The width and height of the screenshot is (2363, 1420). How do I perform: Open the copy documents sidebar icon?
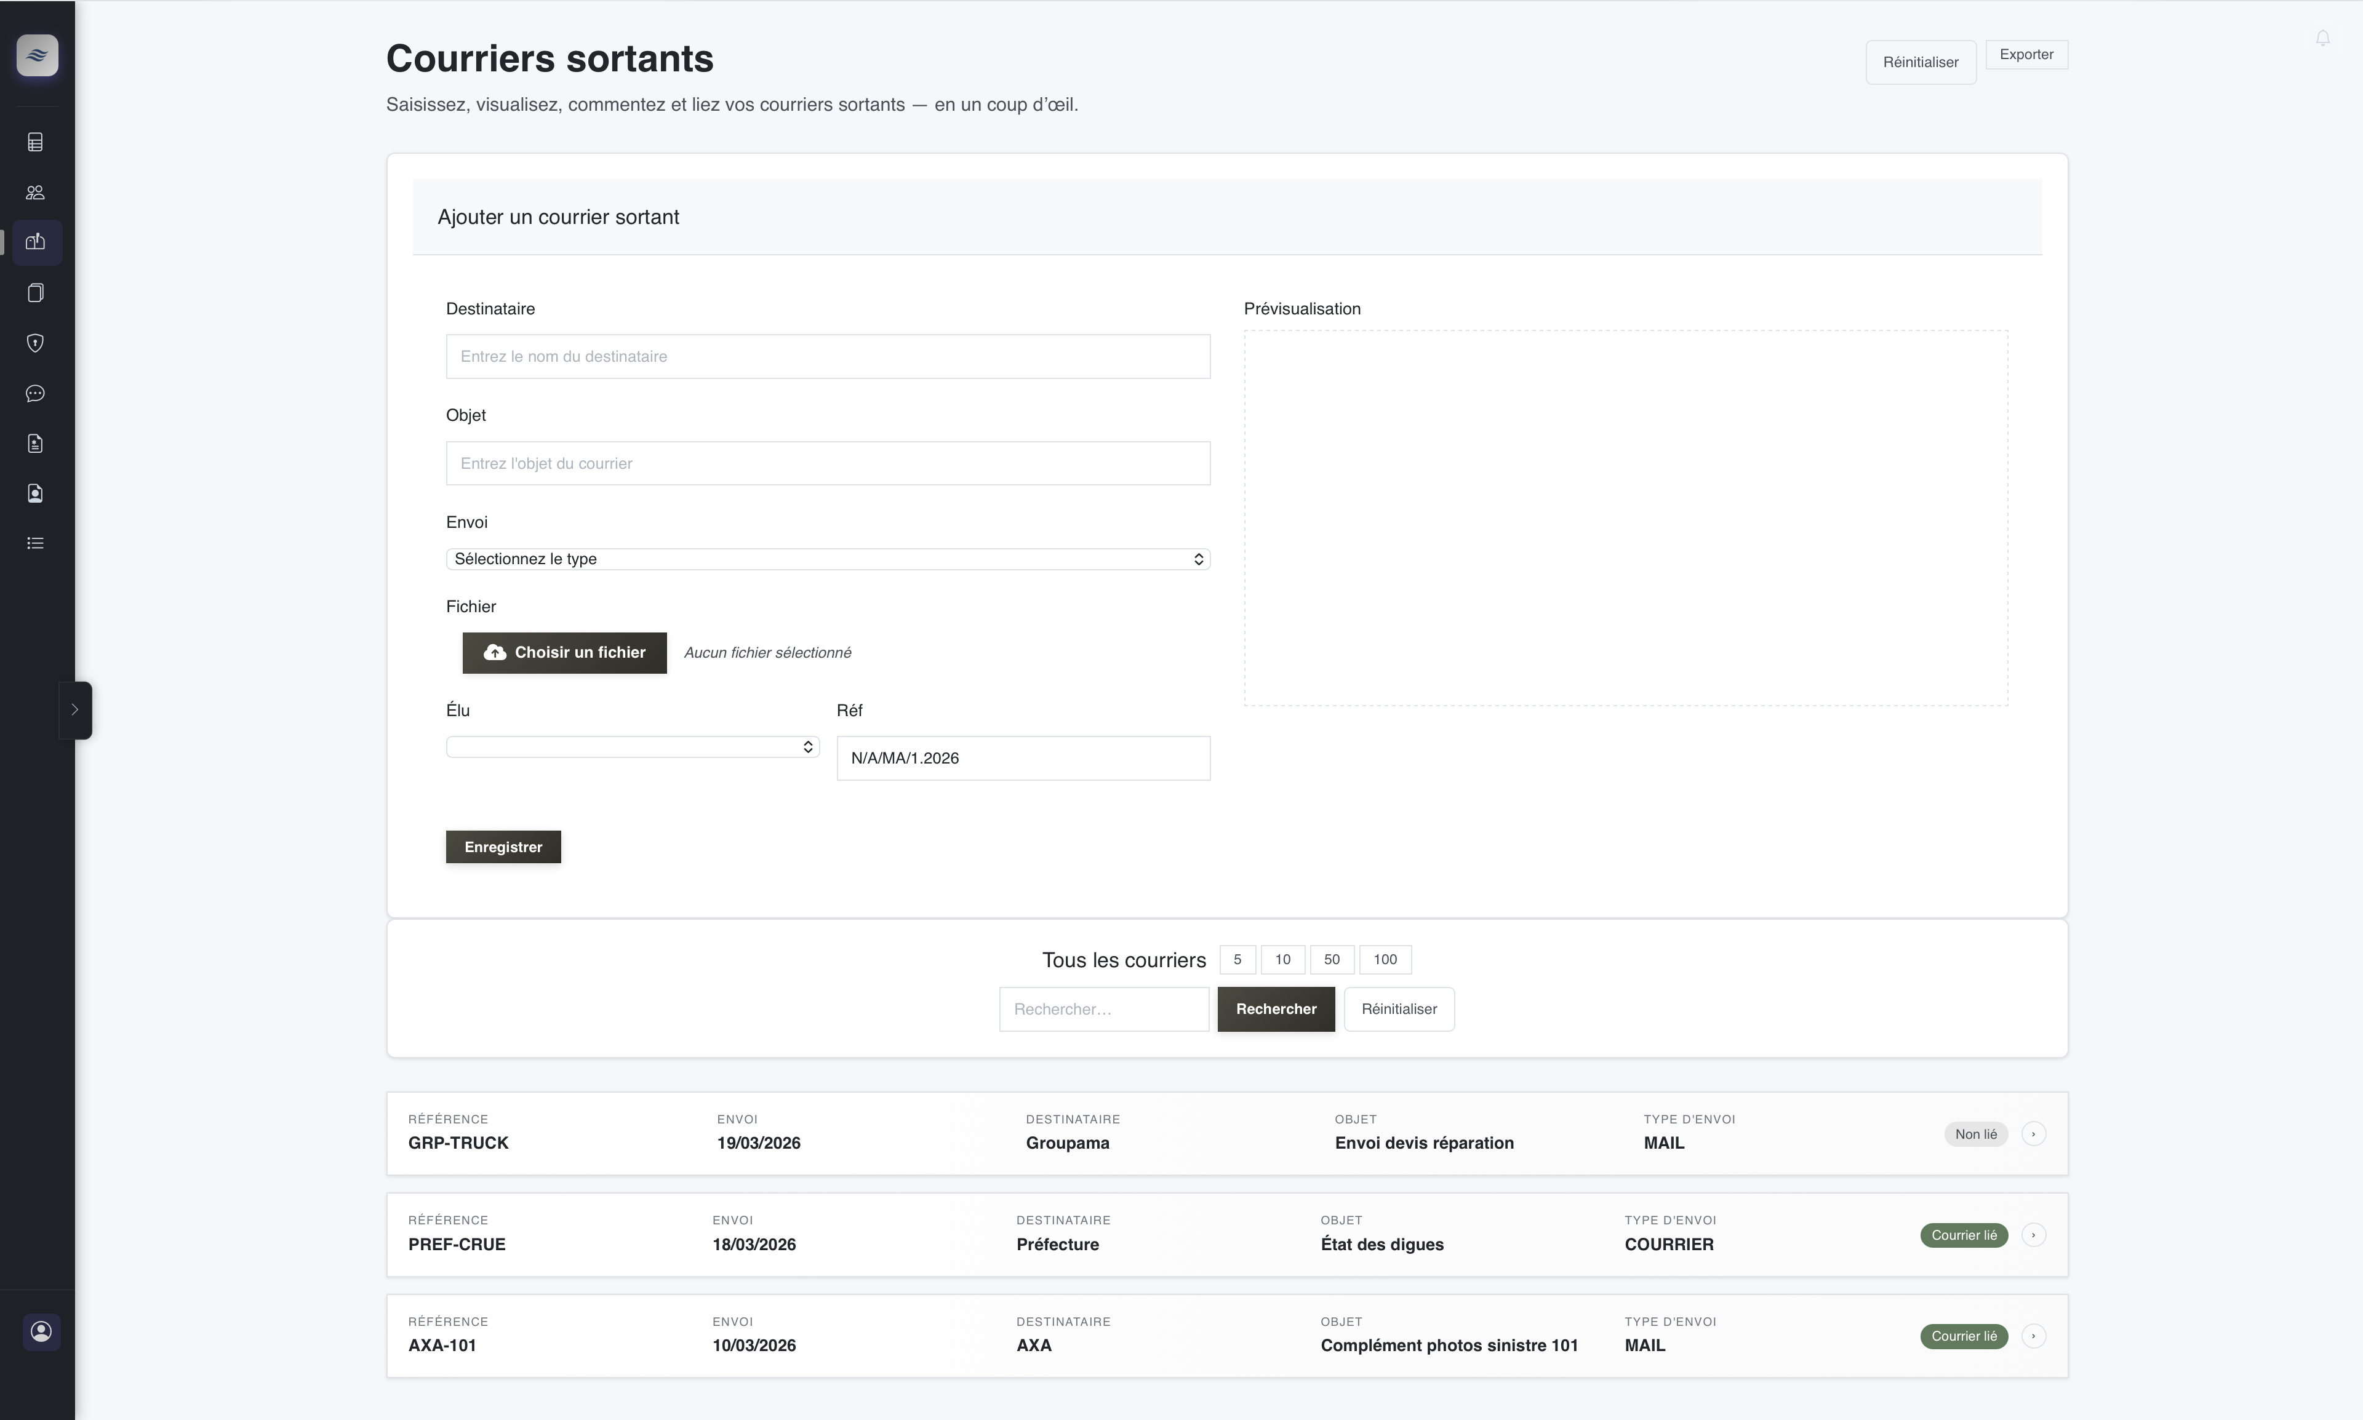click(x=36, y=293)
